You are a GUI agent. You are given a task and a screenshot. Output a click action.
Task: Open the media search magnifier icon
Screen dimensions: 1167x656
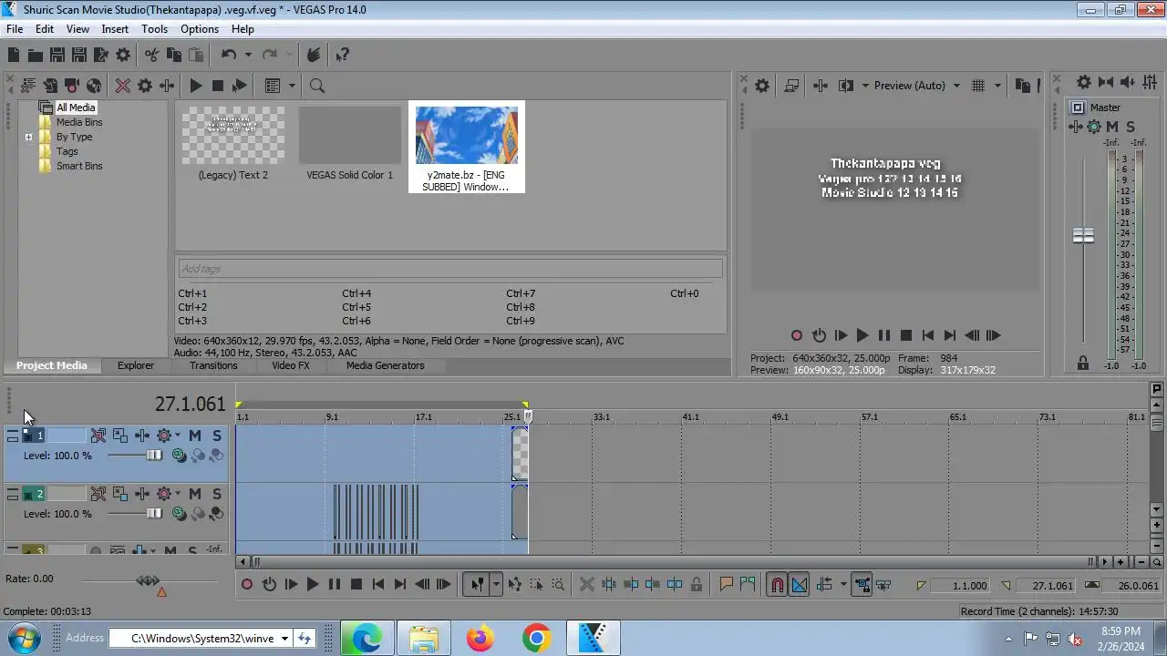pyautogui.click(x=317, y=86)
